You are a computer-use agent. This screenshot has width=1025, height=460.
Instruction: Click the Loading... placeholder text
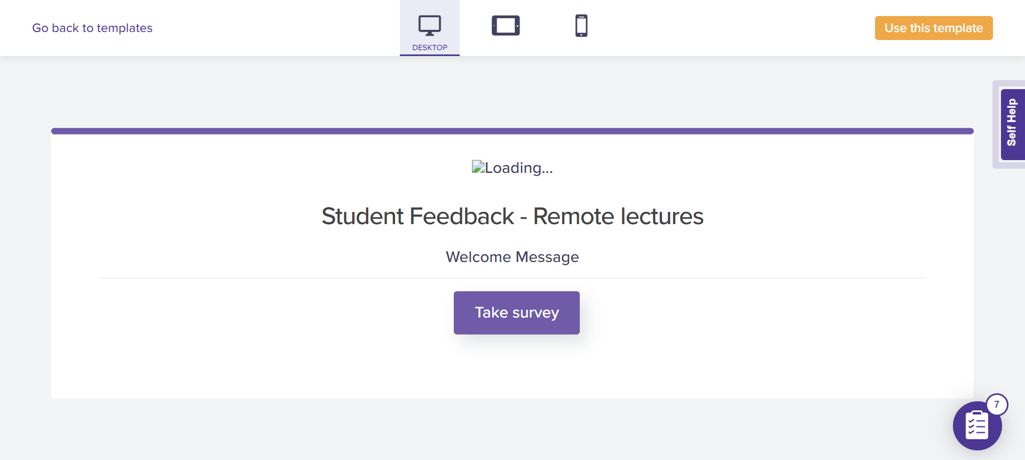(518, 168)
